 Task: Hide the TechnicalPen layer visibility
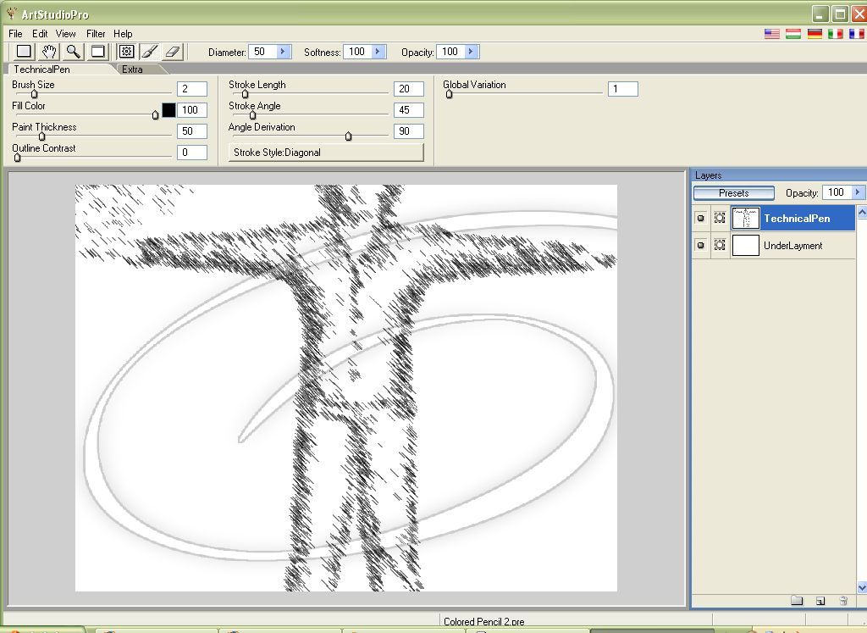click(700, 219)
